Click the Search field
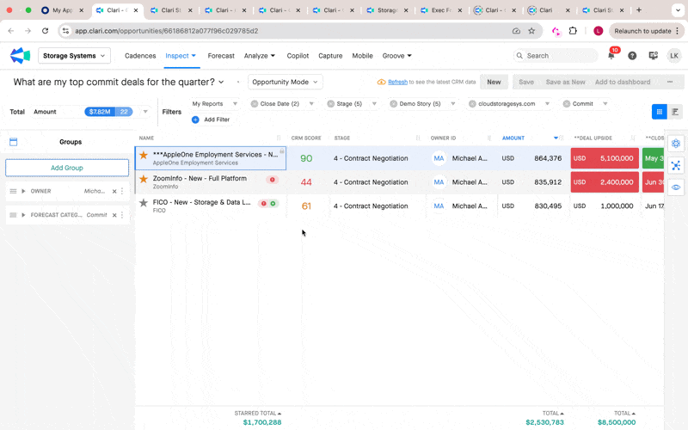Viewport: 688px width, 430px height. tap(556, 56)
